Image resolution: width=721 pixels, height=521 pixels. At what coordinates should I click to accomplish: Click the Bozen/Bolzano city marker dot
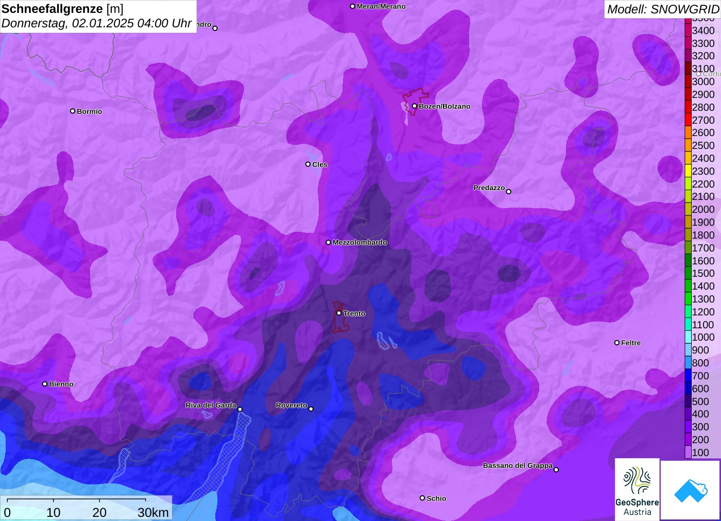coord(415,106)
